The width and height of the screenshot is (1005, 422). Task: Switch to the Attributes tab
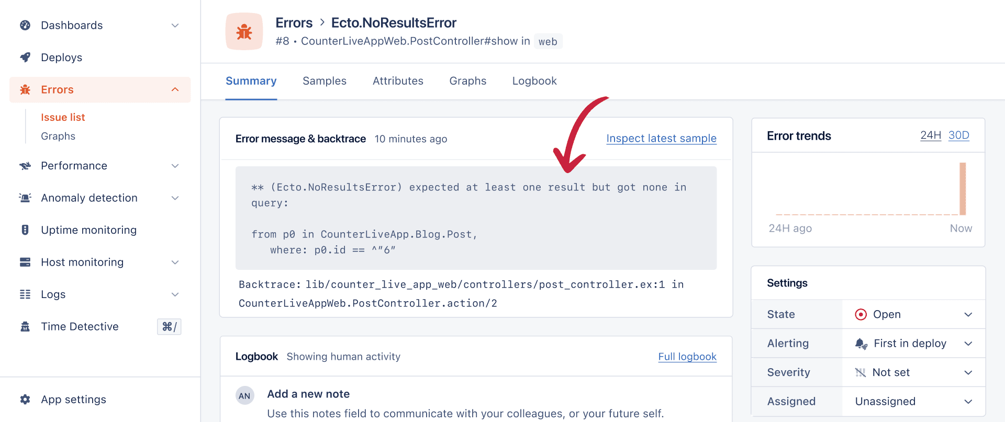click(398, 81)
